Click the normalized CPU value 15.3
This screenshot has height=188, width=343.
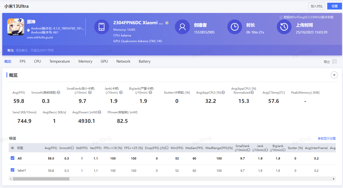coord(244,101)
